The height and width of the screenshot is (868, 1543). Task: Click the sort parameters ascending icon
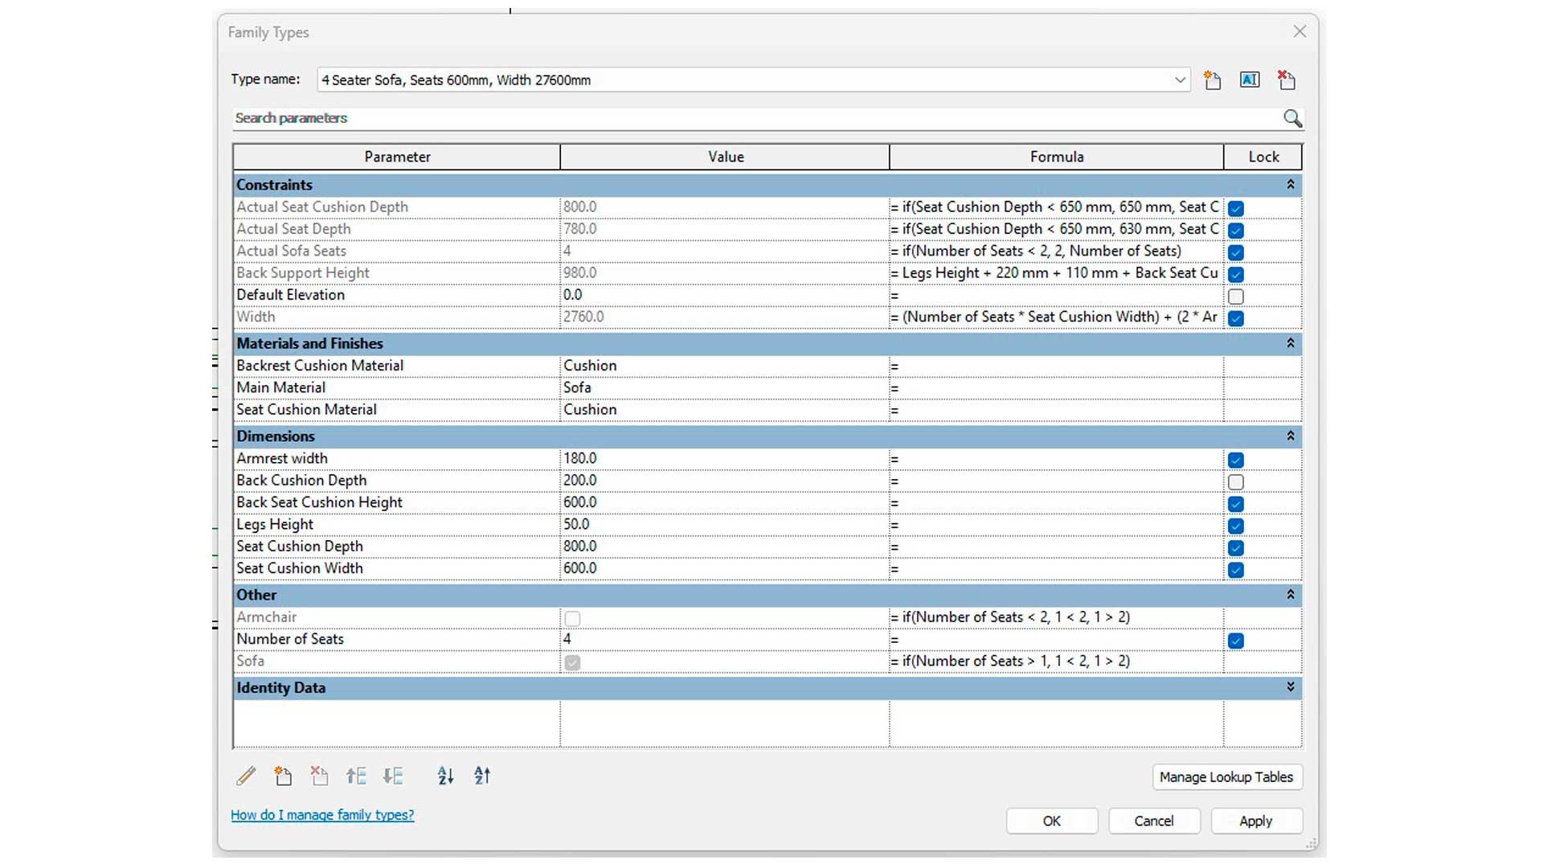point(445,776)
